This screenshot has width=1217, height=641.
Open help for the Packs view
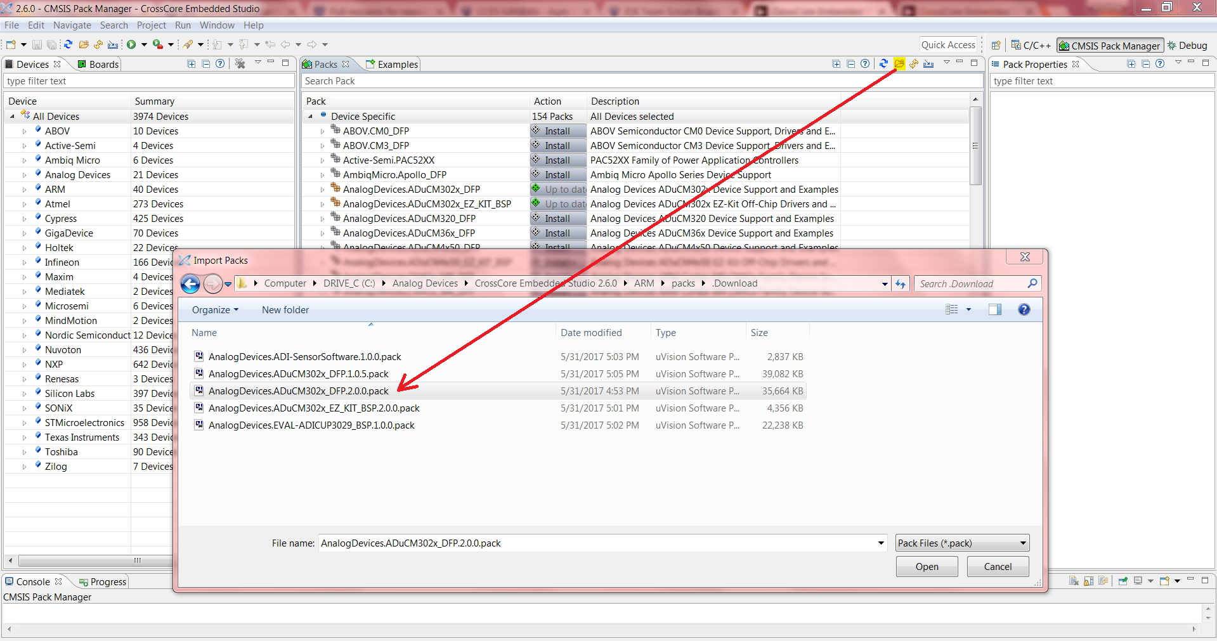[864, 64]
